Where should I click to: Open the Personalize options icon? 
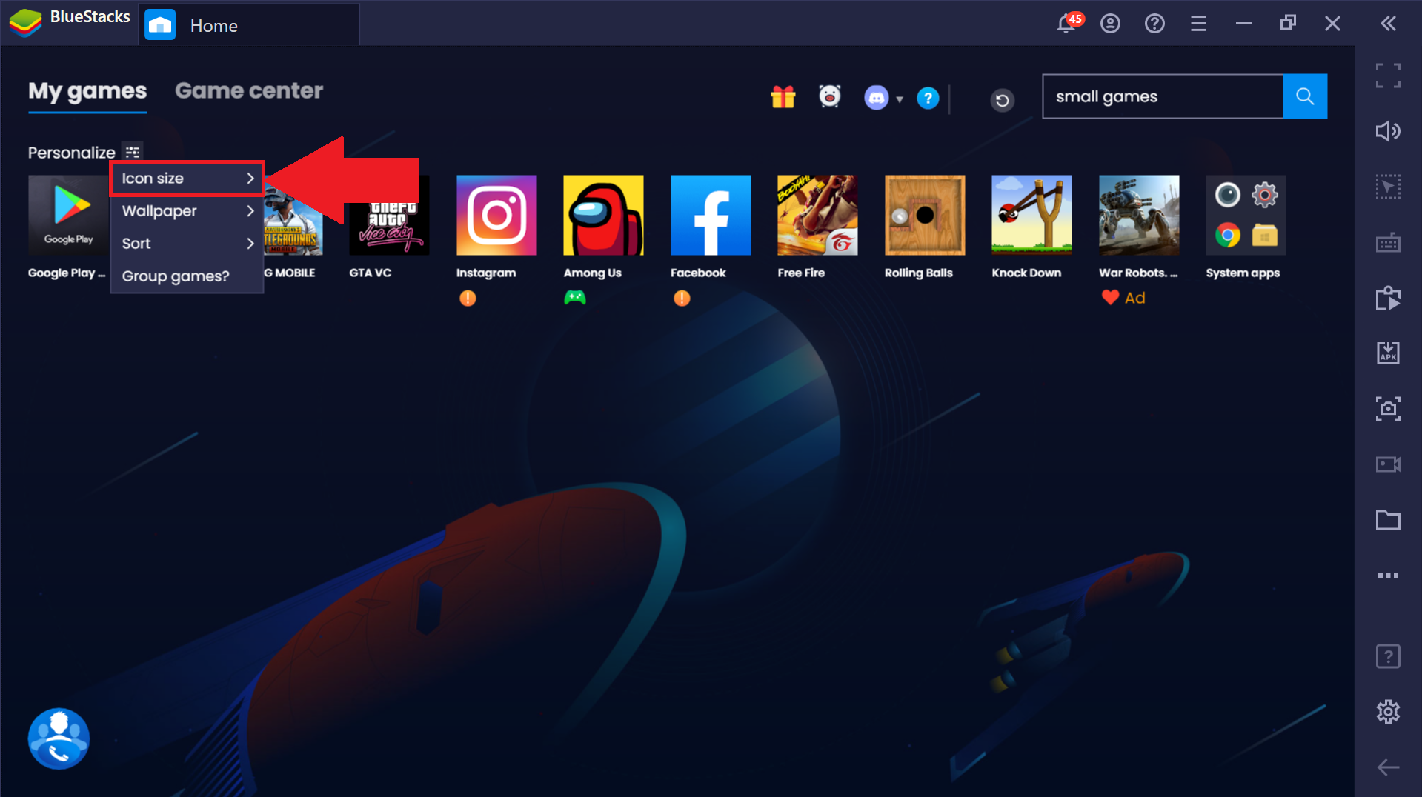pos(133,153)
